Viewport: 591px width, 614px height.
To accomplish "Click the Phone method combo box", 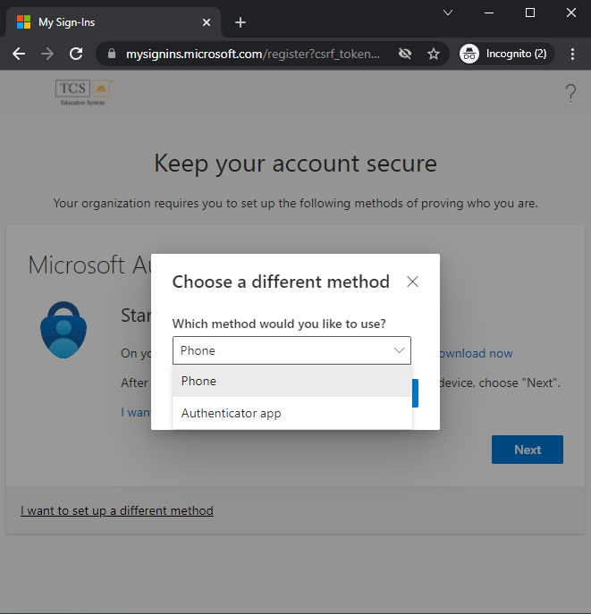I will tap(291, 350).
